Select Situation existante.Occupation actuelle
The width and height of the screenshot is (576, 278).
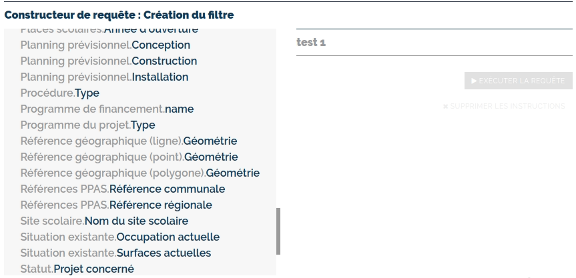point(120,237)
